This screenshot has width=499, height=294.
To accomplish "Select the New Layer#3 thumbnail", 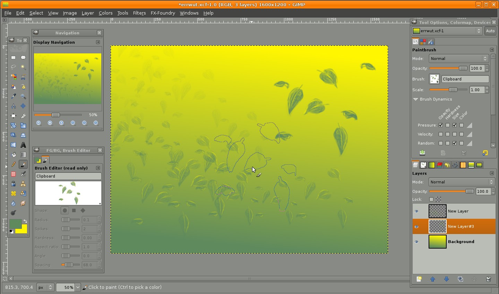I will tap(437, 226).
